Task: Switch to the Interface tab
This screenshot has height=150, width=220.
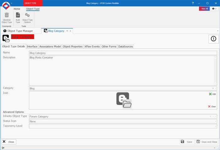Action: click(x=32, y=47)
